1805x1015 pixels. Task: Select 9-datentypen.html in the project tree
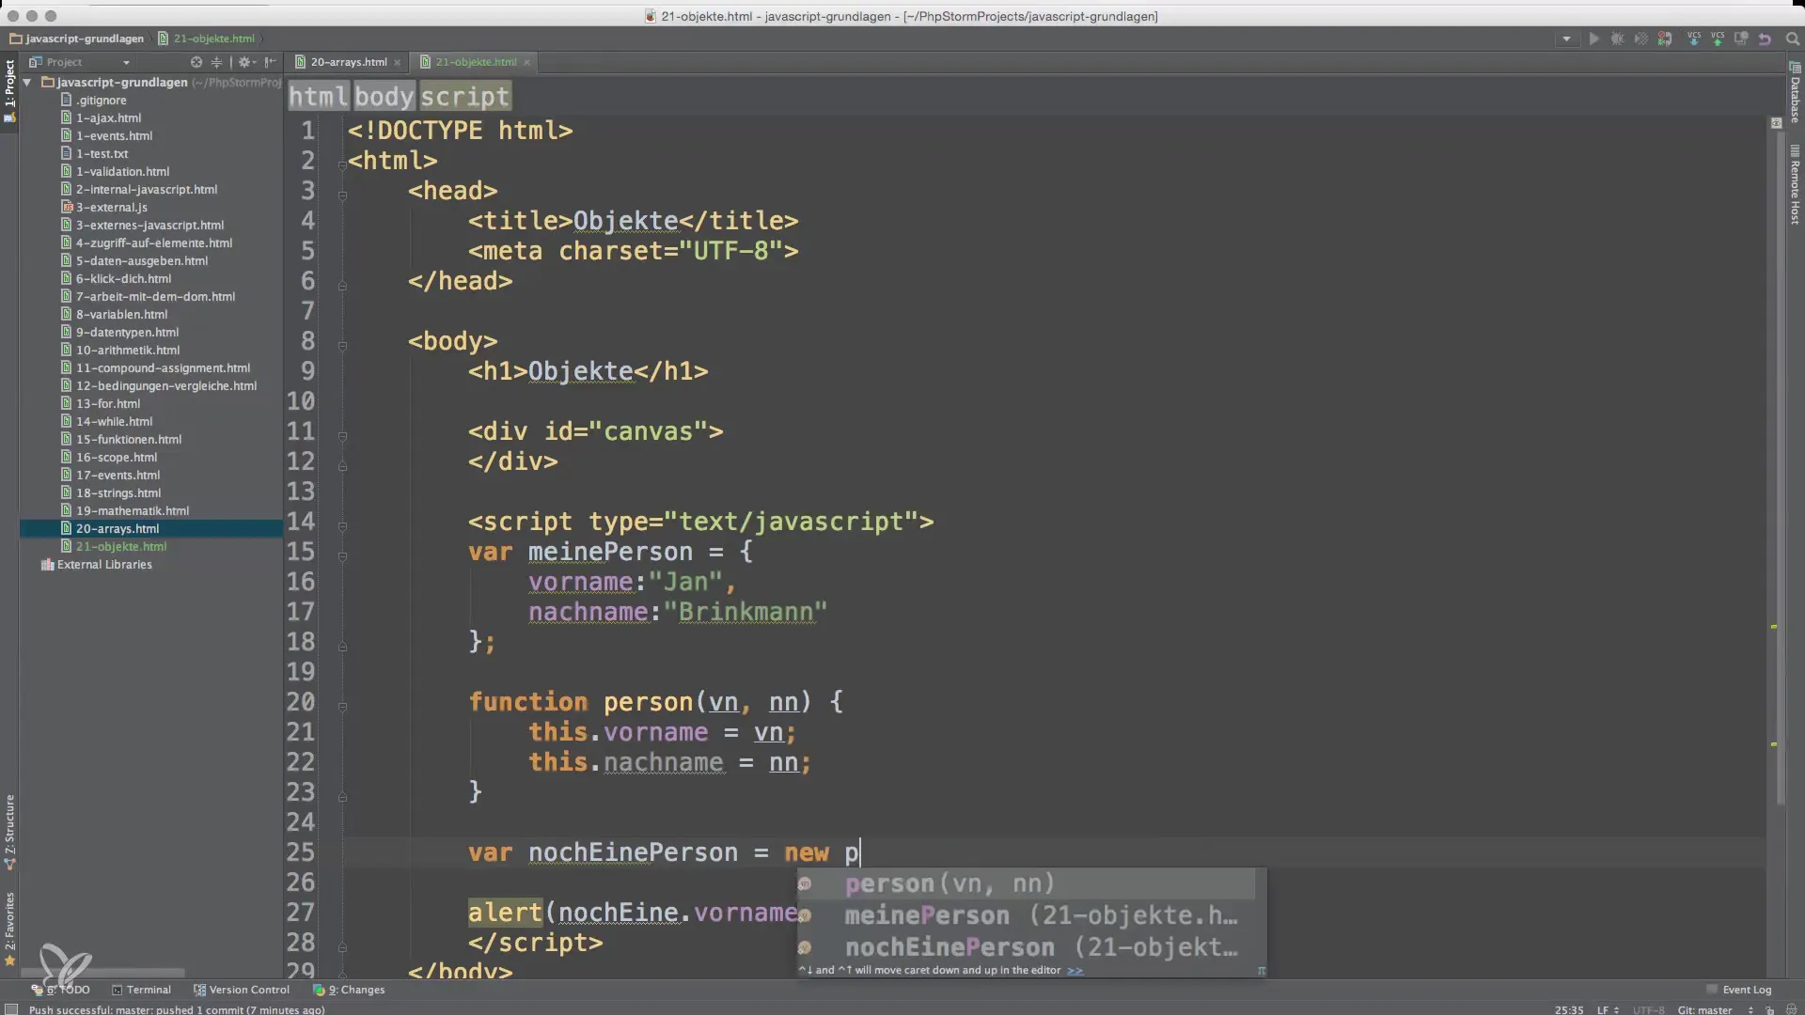(x=127, y=333)
